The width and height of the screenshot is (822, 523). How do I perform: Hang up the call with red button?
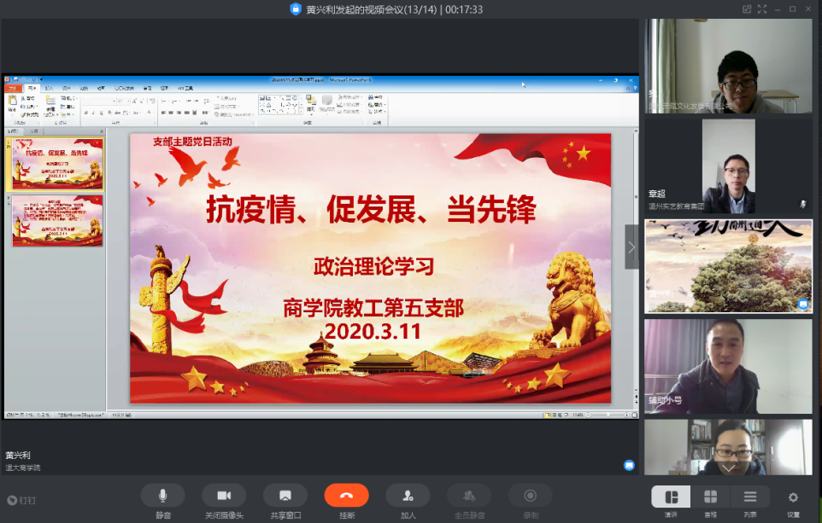(346, 496)
